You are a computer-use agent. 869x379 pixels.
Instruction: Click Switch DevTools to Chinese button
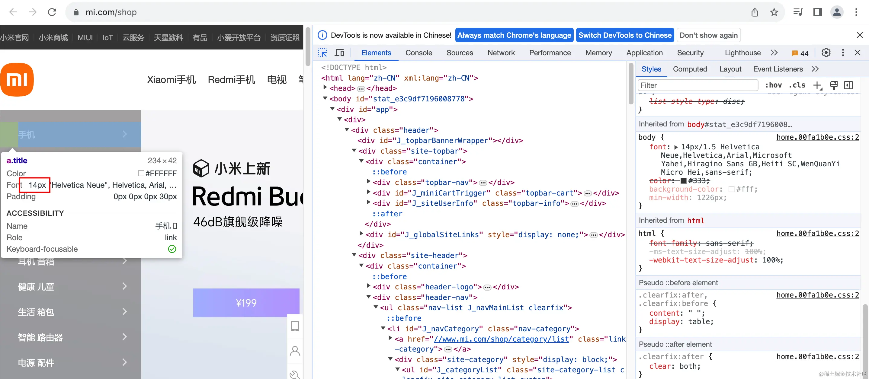coord(625,35)
